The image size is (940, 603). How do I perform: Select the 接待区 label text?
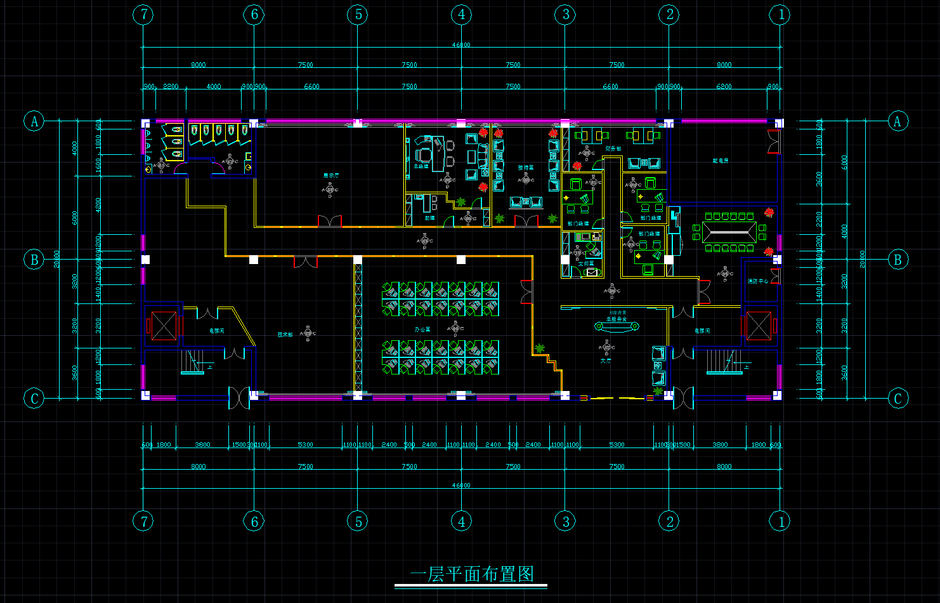526,168
